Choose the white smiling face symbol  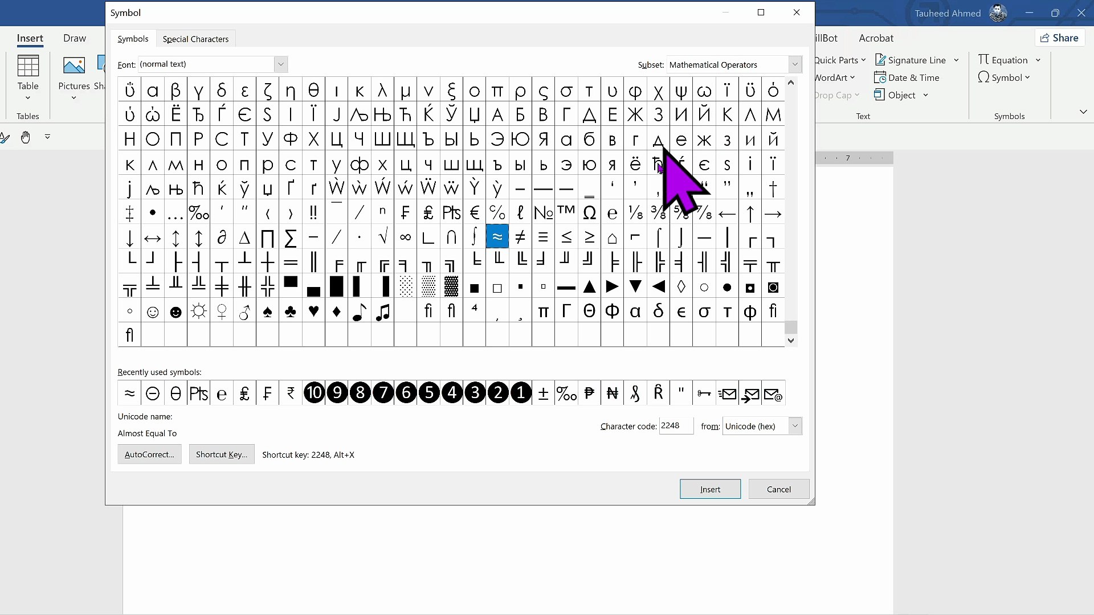click(153, 312)
